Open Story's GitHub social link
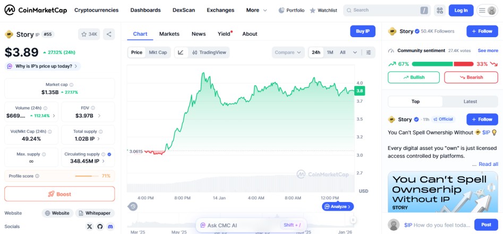The height and width of the screenshot is (234, 503). pyautogui.click(x=100, y=227)
